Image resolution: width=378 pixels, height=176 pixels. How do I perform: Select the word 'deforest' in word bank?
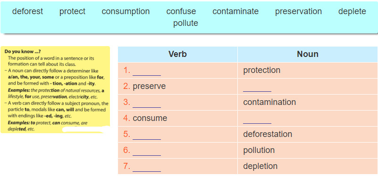27,11
